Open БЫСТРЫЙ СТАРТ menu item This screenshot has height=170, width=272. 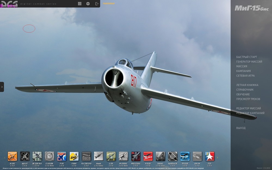[246, 57]
